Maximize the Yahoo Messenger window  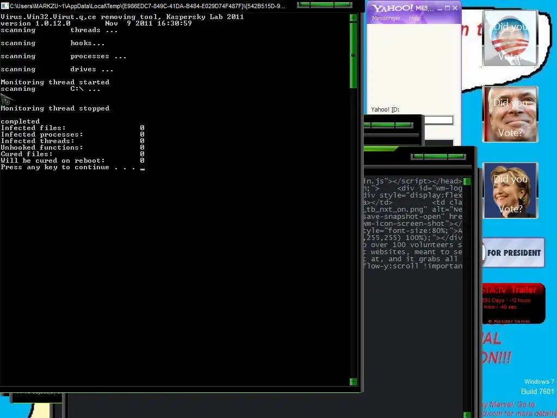[x=447, y=8]
